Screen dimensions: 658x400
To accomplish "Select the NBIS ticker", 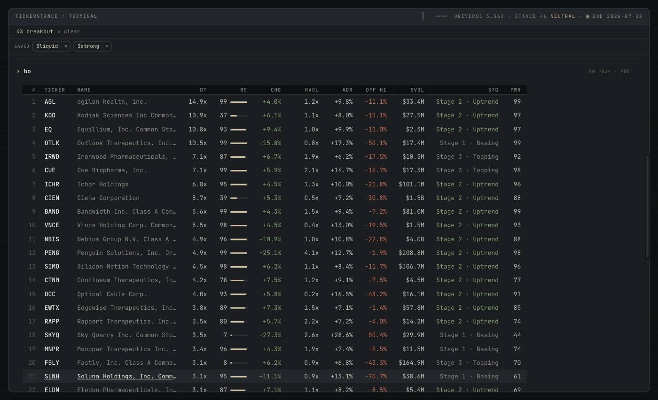I will point(52,239).
